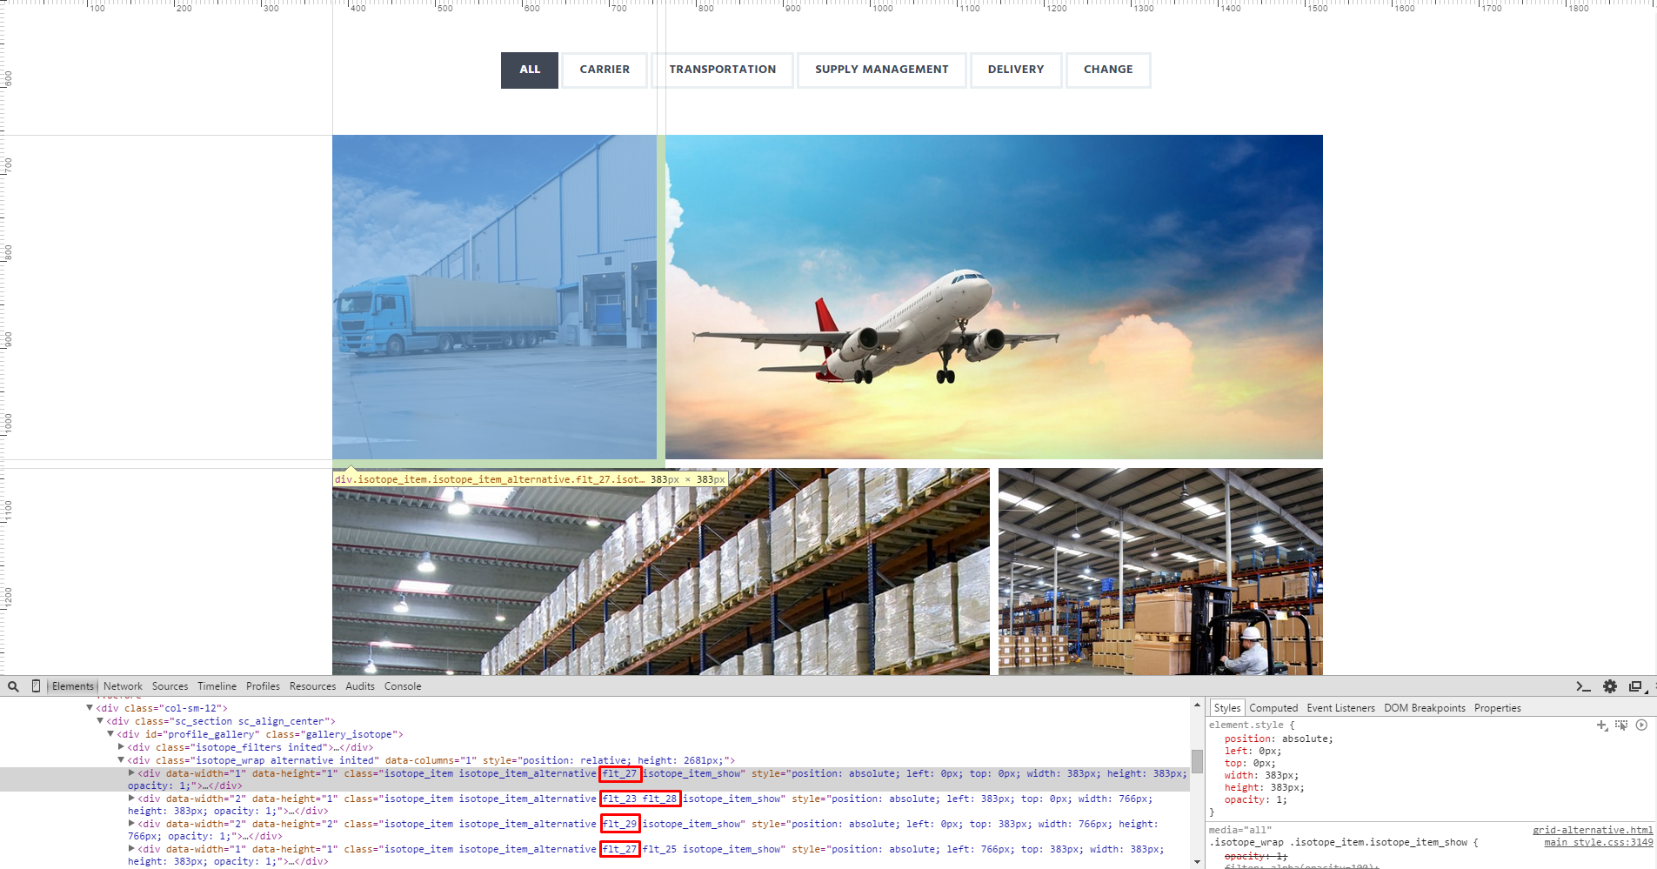Screen dimensions: 1657x869
Task: Toggle element state selector icon
Action: tap(1621, 725)
